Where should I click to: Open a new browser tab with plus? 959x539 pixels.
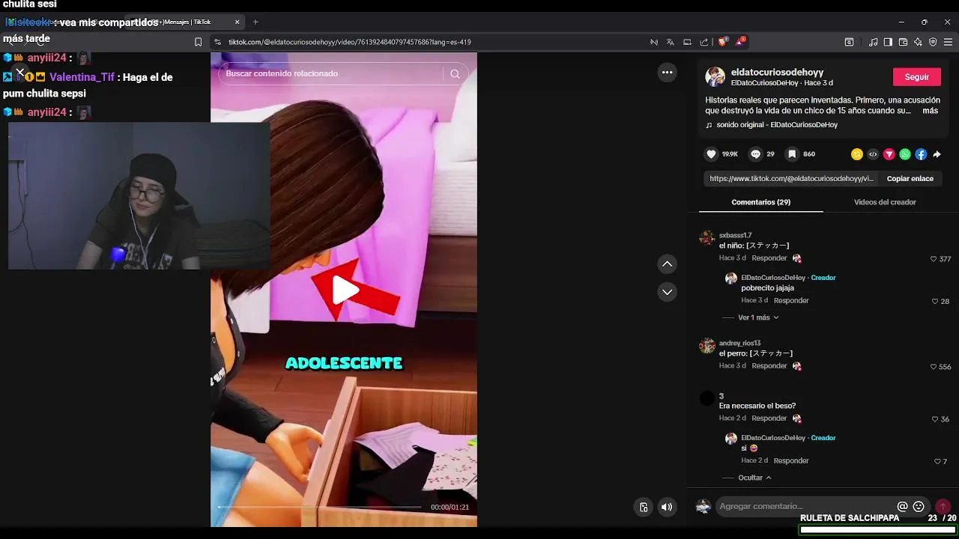click(255, 22)
